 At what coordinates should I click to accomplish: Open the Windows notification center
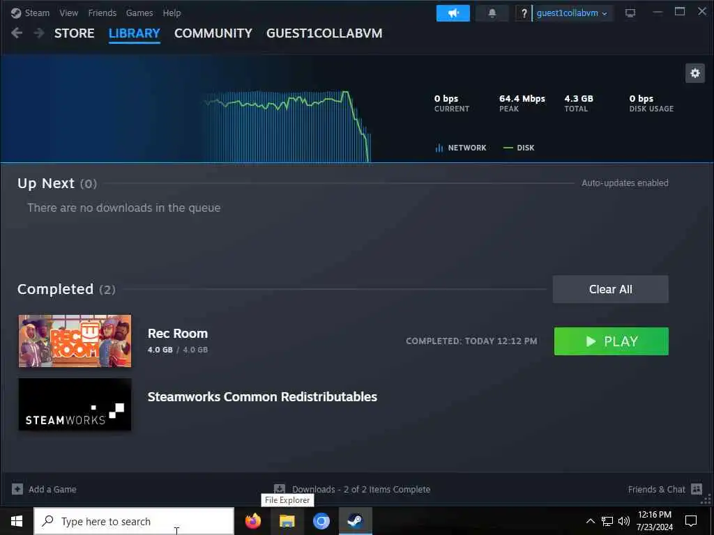tap(691, 521)
